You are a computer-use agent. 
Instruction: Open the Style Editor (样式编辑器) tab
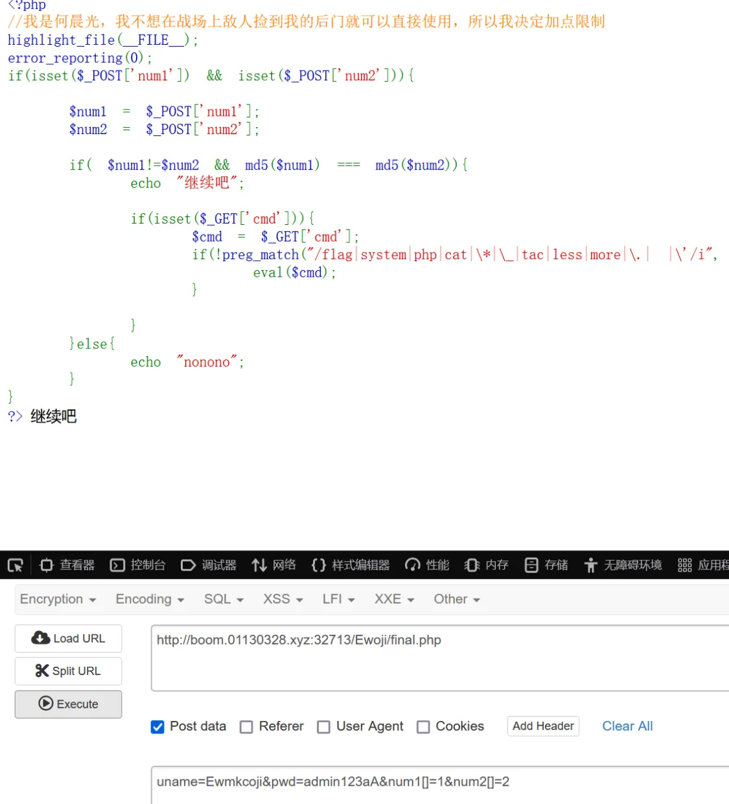(x=351, y=565)
